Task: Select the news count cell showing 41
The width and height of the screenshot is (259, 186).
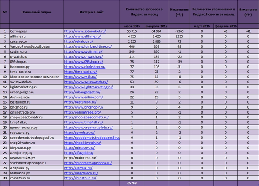Action: [226, 31]
